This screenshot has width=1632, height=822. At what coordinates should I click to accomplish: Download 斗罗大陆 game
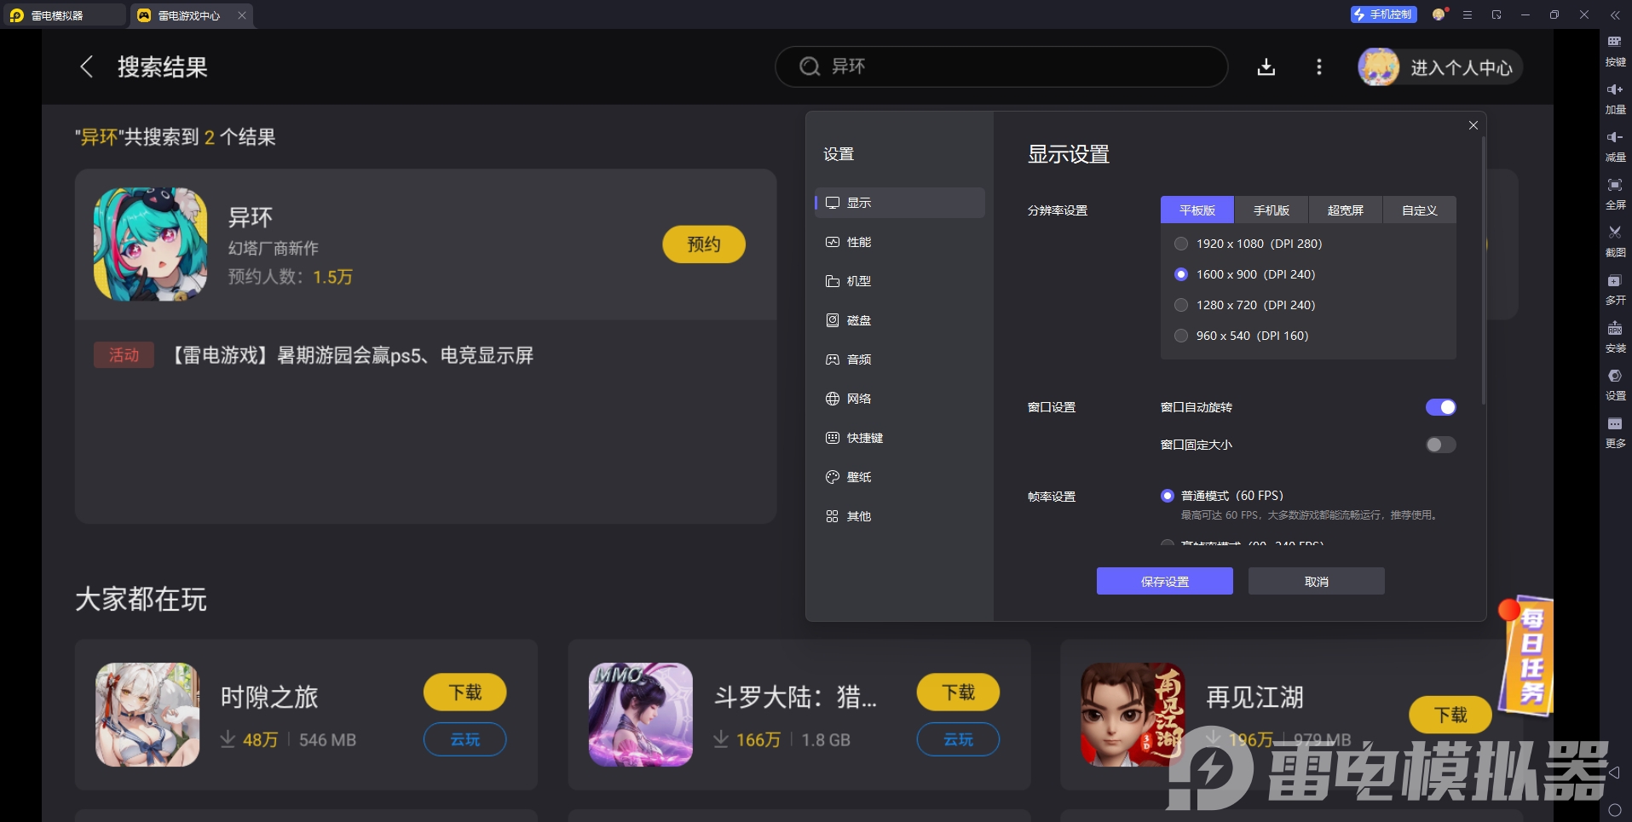coord(959,693)
